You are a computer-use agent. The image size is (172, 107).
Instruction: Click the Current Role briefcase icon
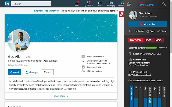[x=130, y=60]
